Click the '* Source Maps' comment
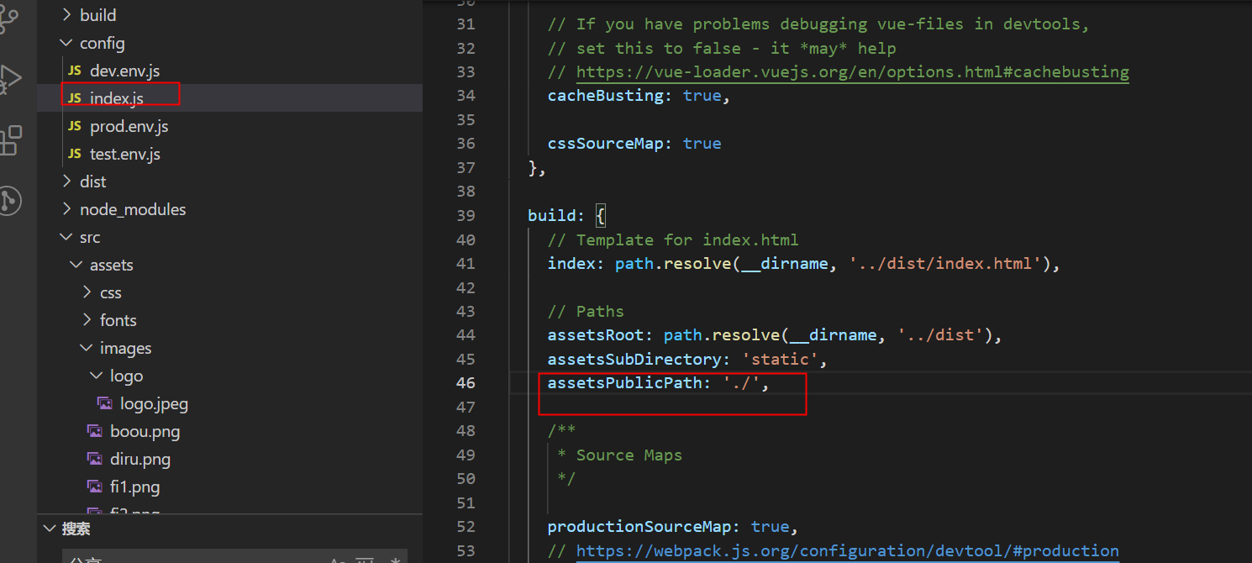The height and width of the screenshot is (563, 1252). (x=620, y=455)
